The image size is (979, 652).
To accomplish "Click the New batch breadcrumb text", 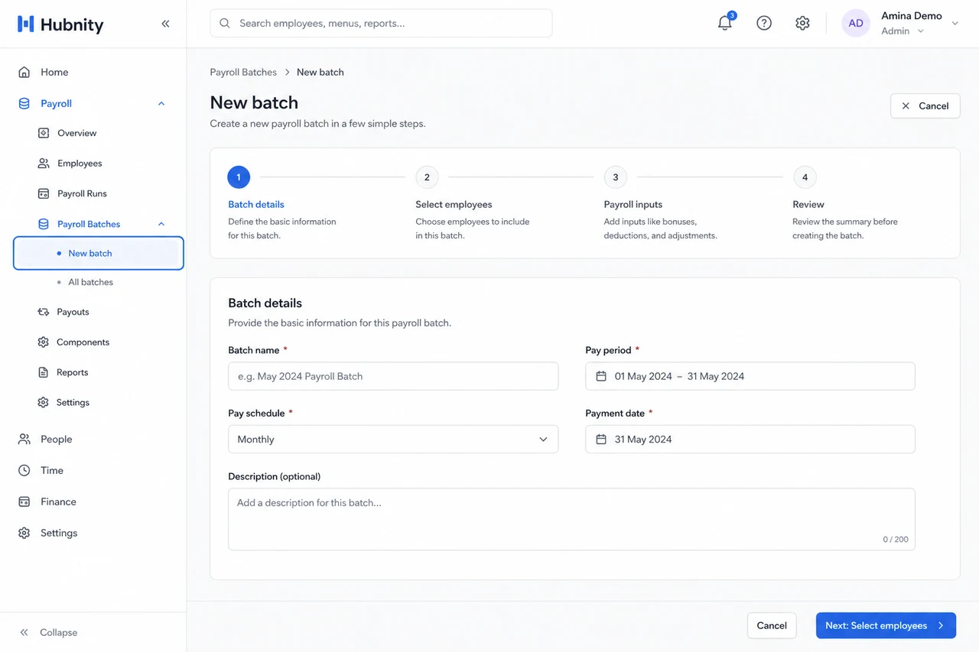I will click(x=320, y=72).
